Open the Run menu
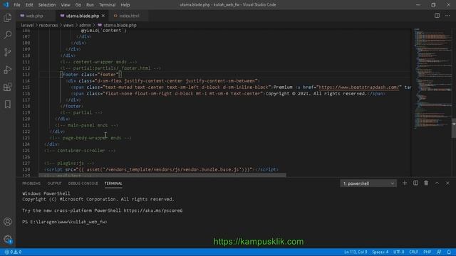456x256 pixels. click(x=90, y=5)
